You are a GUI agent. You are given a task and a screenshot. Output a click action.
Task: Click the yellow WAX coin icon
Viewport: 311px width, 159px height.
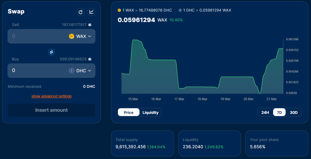71,36
